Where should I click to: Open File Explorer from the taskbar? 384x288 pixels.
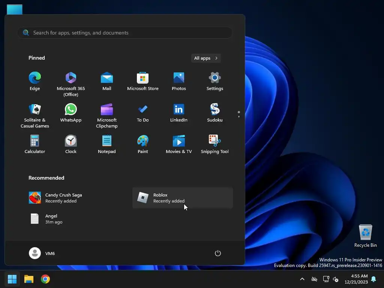(x=28, y=279)
